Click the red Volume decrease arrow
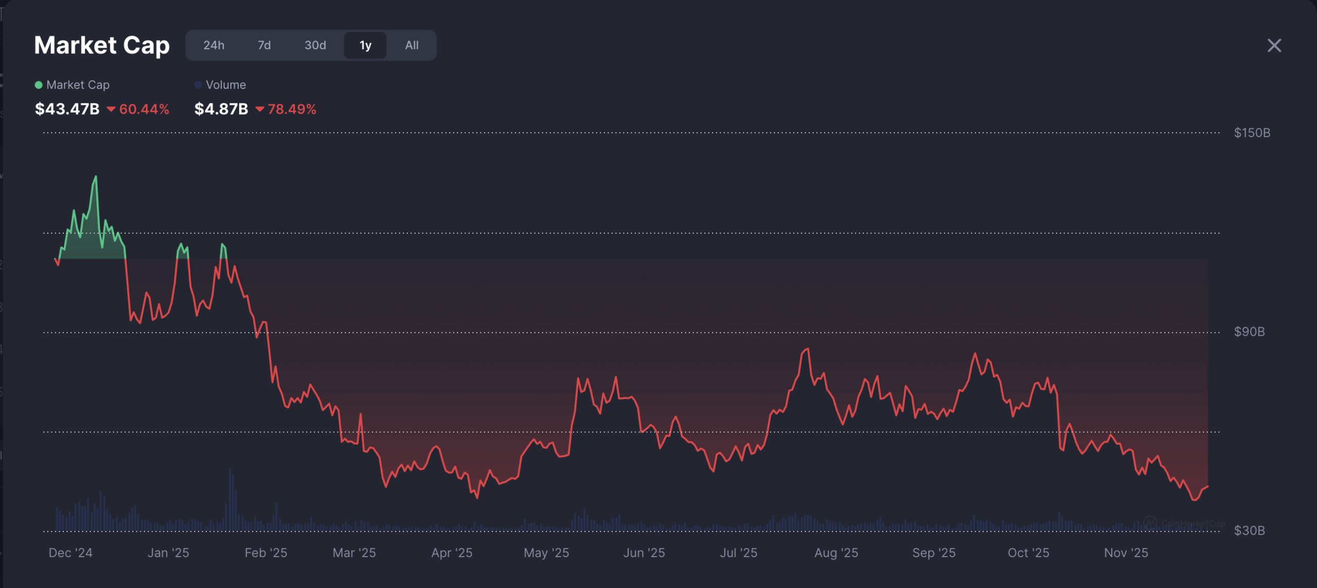This screenshot has width=1317, height=588. (260, 109)
